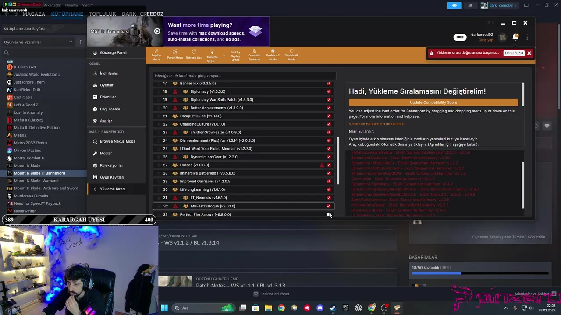Open the dropdown arrow next to Yükleme Sırası

224,56
